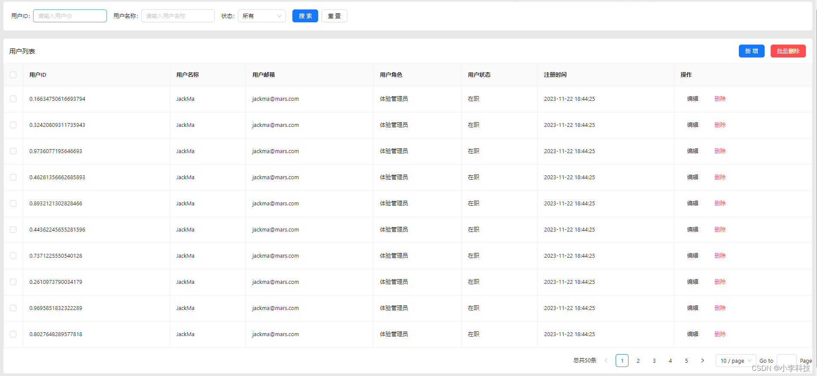Switch to page 5 of results

tap(686, 361)
